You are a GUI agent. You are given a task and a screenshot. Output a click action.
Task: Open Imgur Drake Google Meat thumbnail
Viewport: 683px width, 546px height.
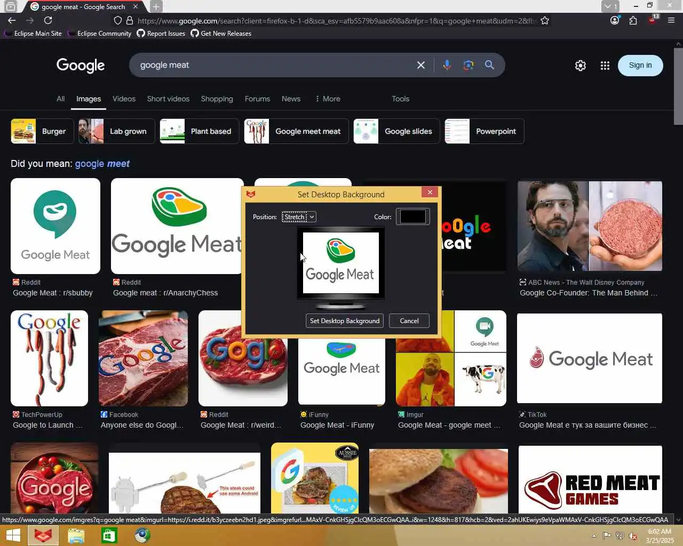pos(451,358)
